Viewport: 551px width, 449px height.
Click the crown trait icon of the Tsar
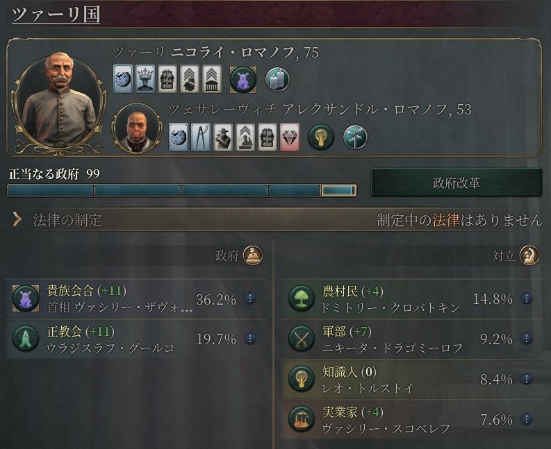[145, 79]
